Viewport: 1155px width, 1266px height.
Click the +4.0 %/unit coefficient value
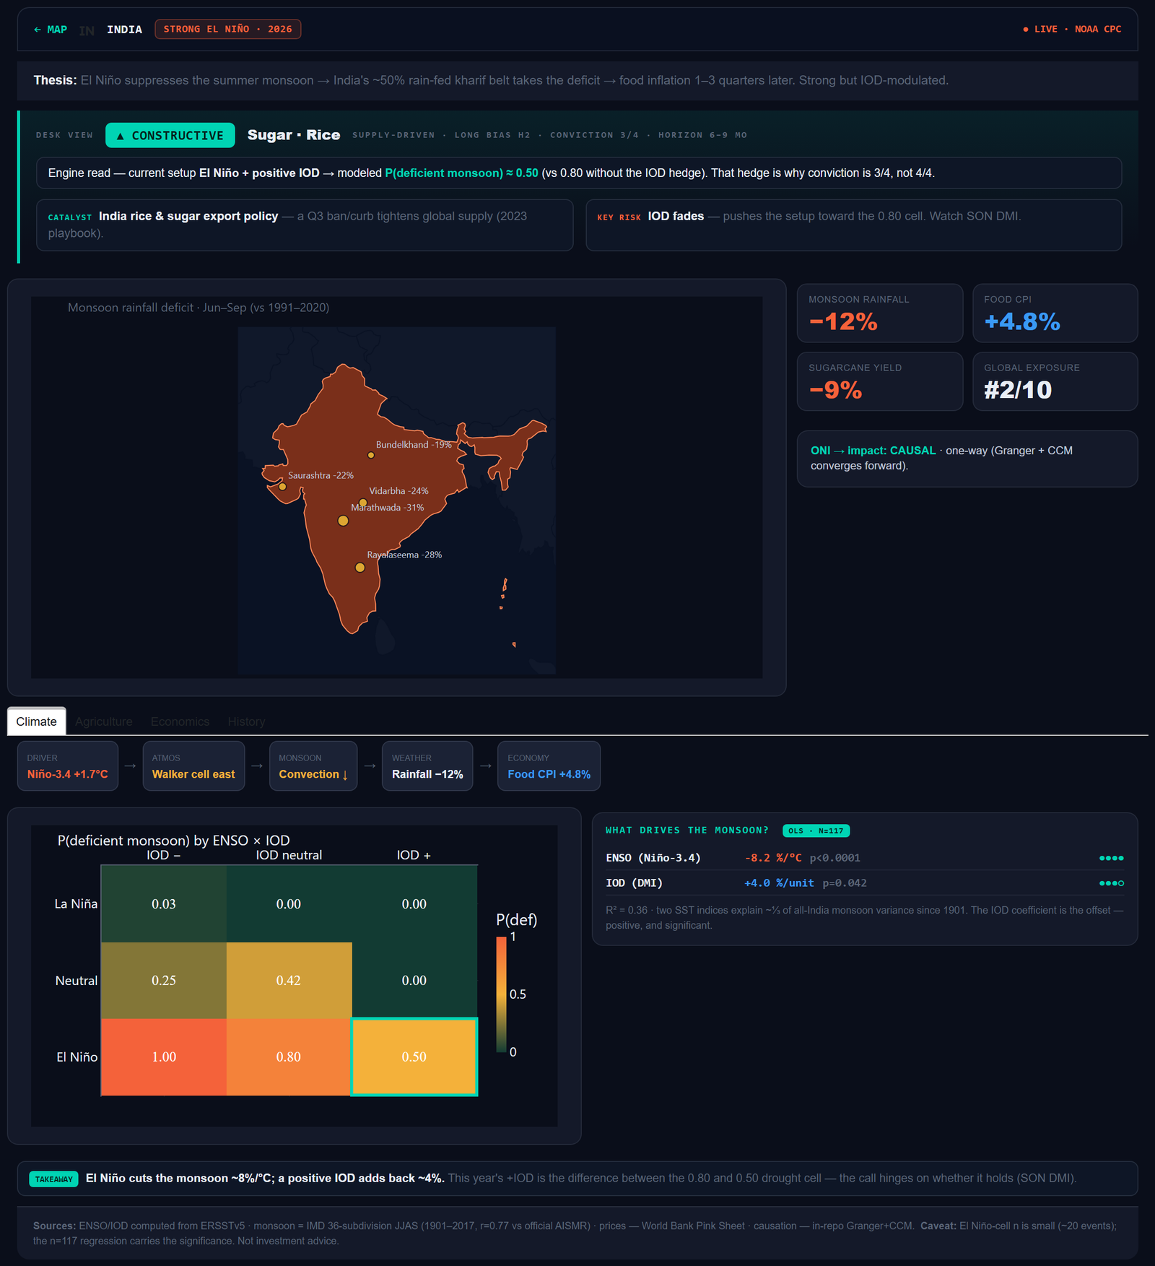(x=779, y=883)
